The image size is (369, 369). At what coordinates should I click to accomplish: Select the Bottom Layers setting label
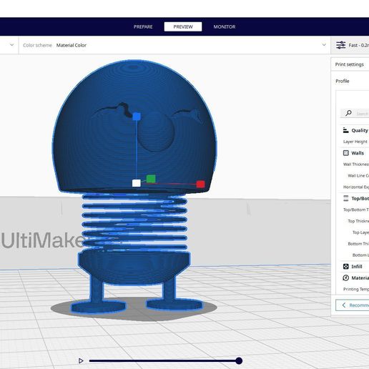tap(360, 255)
